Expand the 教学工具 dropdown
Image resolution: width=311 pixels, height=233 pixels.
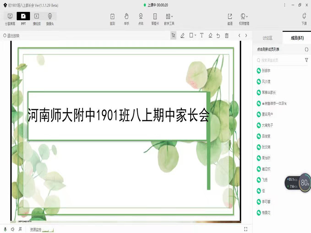(169, 19)
